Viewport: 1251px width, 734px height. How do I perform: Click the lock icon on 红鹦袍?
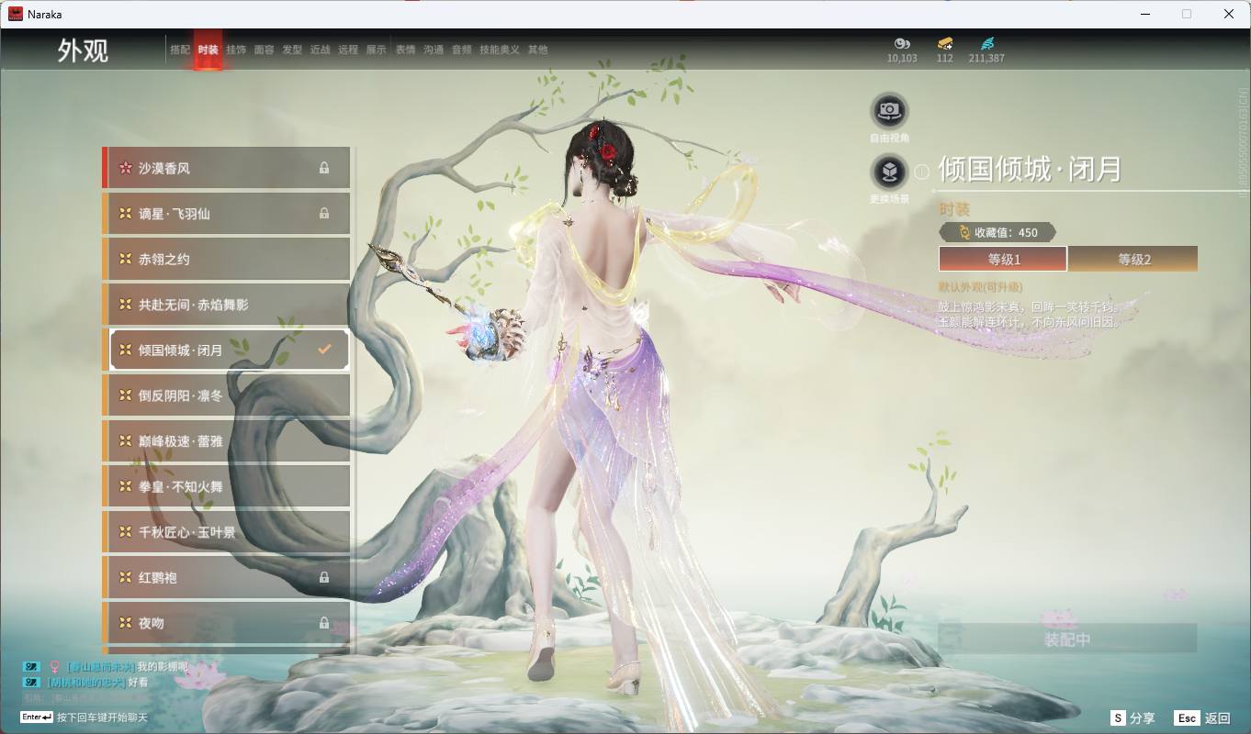[x=324, y=577]
